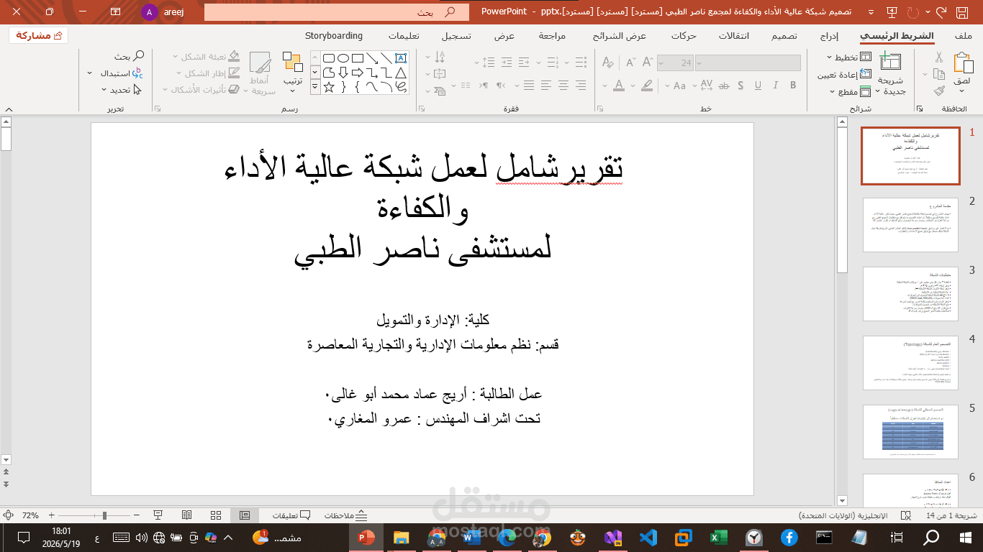Select slide 5 thumbnail

pos(910,432)
